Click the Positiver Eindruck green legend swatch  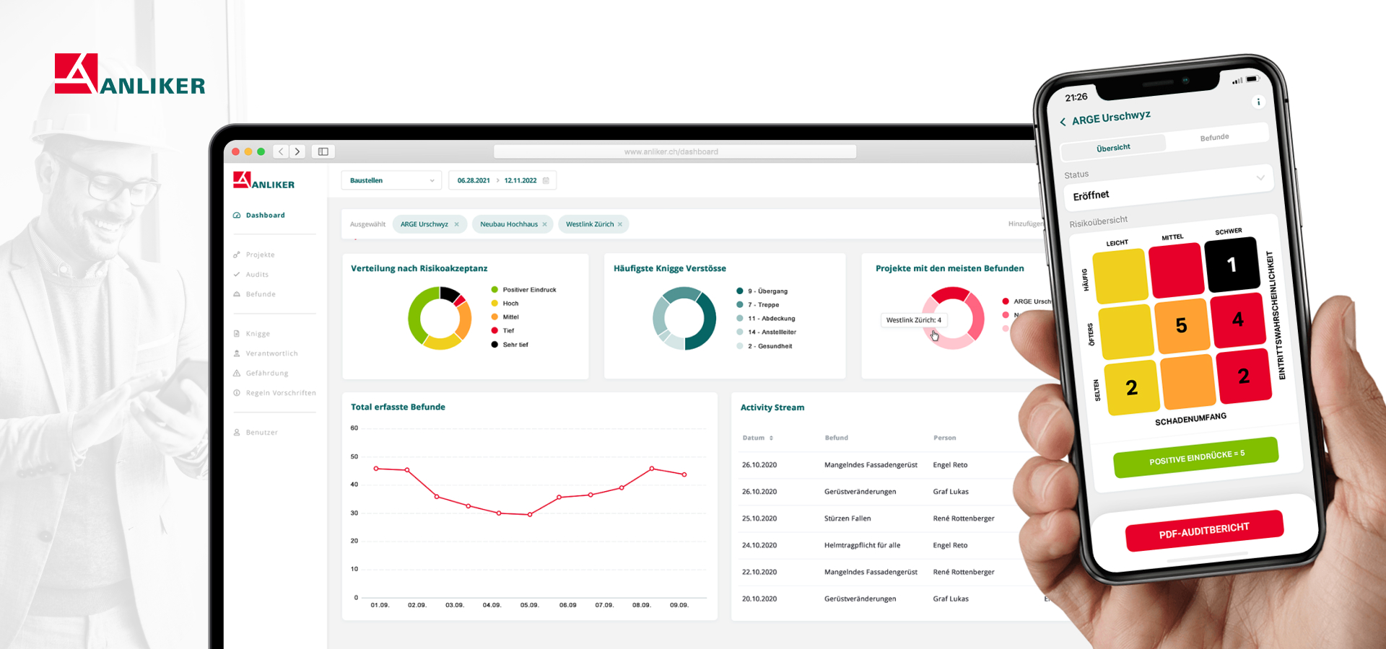click(494, 290)
